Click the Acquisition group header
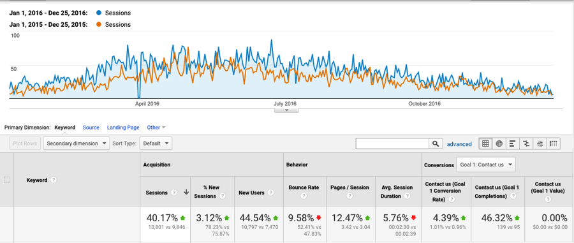The height and width of the screenshot is (243, 574). click(x=157, y=165)
